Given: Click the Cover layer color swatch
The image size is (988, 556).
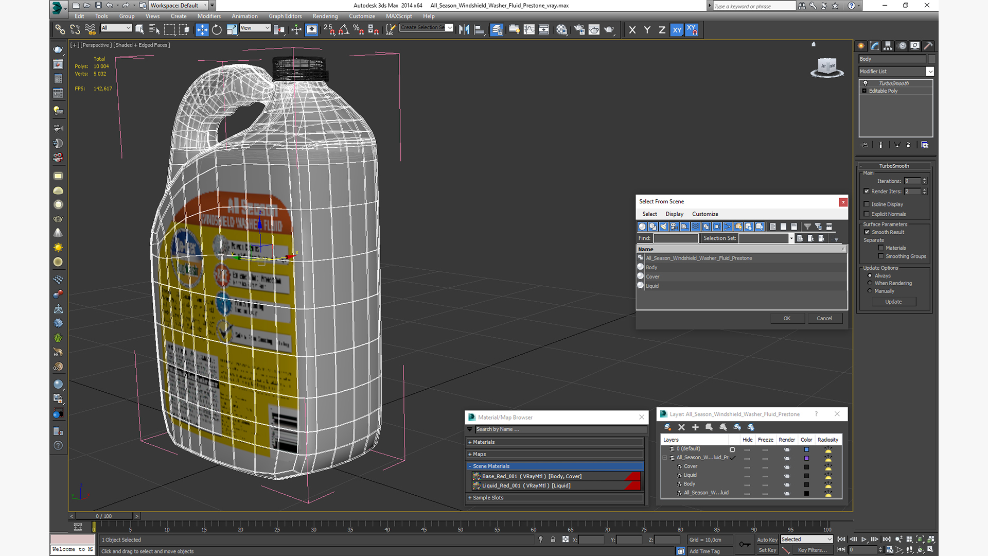Looking at the screenshot, I should pos(806,467).
